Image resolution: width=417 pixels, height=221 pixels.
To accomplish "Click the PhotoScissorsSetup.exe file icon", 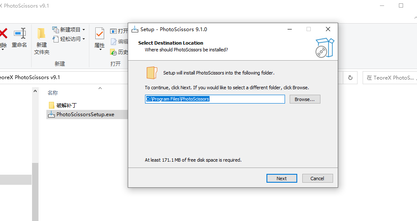I will click(x=51, y=114).
